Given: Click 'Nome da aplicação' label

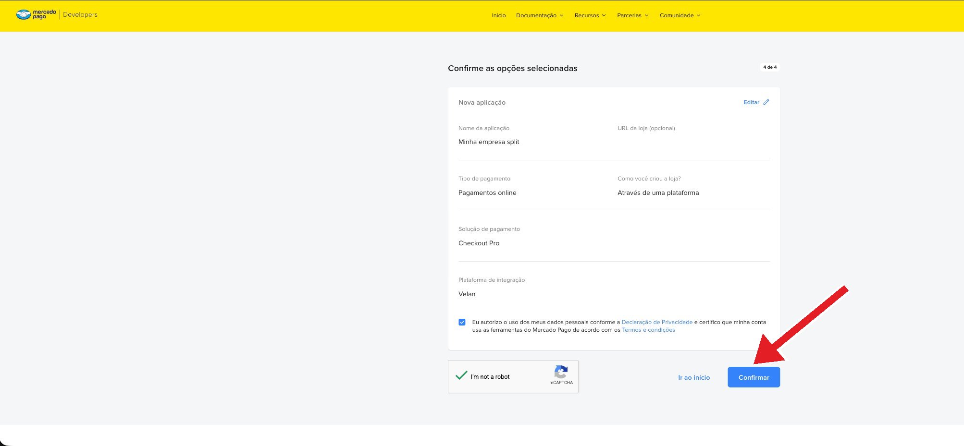Looking at the screenshot, I should click(x=483, y=128).
